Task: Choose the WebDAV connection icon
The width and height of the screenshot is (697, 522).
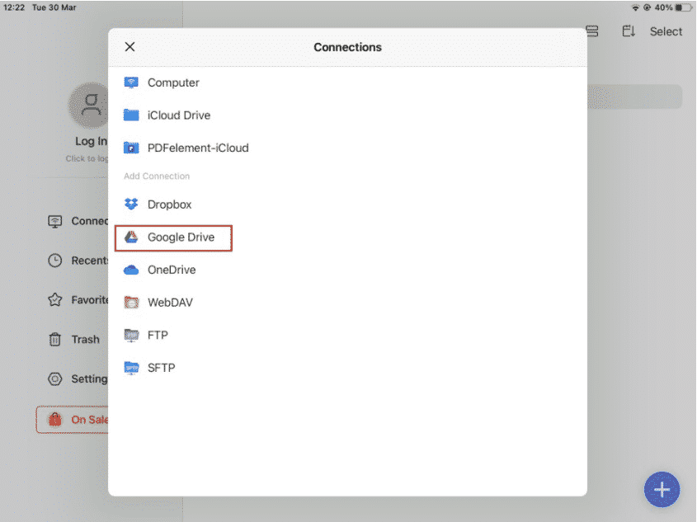Action: [131, 303]
